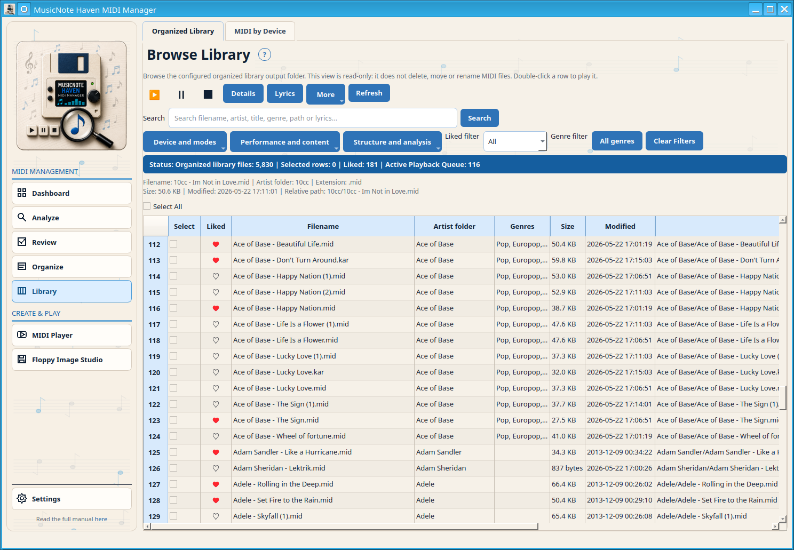Open the Browse Library help question-mark icon

pyautogui.click(x=265, y=54)
